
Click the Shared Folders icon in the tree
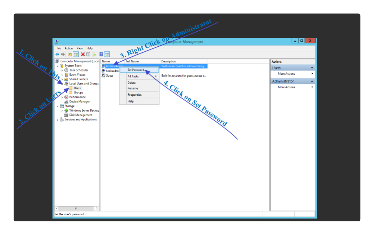click(x=66, y=79)
